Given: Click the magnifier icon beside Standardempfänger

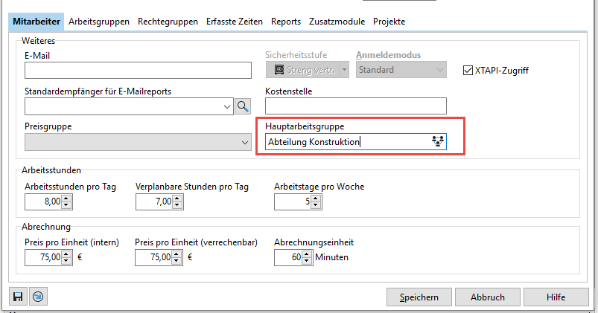Looking at the screenshot, I should 244,107.
